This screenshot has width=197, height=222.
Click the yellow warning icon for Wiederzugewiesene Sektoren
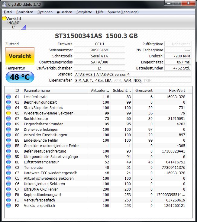coord(8,113)
